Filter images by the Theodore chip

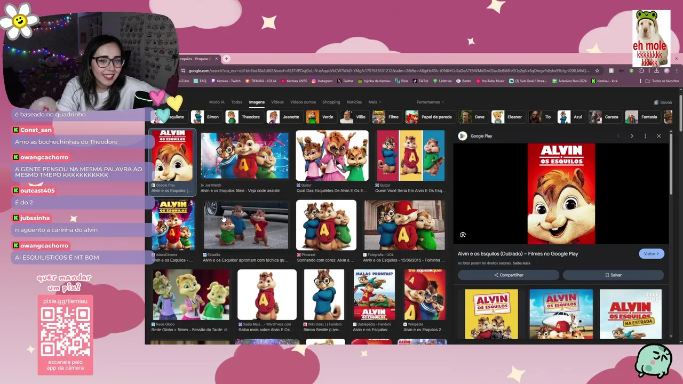(x=243, y=117)
